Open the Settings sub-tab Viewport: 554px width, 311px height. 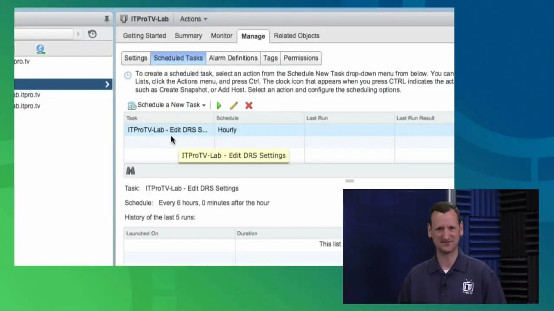pyautogui.click(x=136, y=58)
